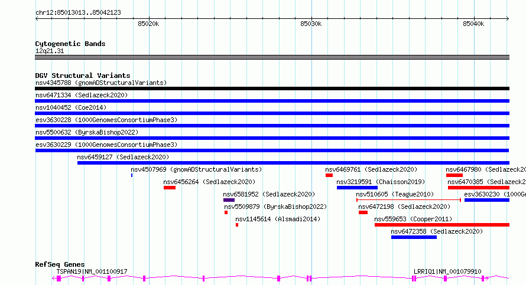Click blue bar under nsv3219591
The height and width of the screenshot is (285, 526).
pos(357,188)
